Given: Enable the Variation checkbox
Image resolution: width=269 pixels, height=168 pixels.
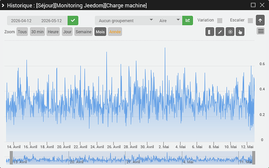Looking at the screenshot, I should [219, 21].
